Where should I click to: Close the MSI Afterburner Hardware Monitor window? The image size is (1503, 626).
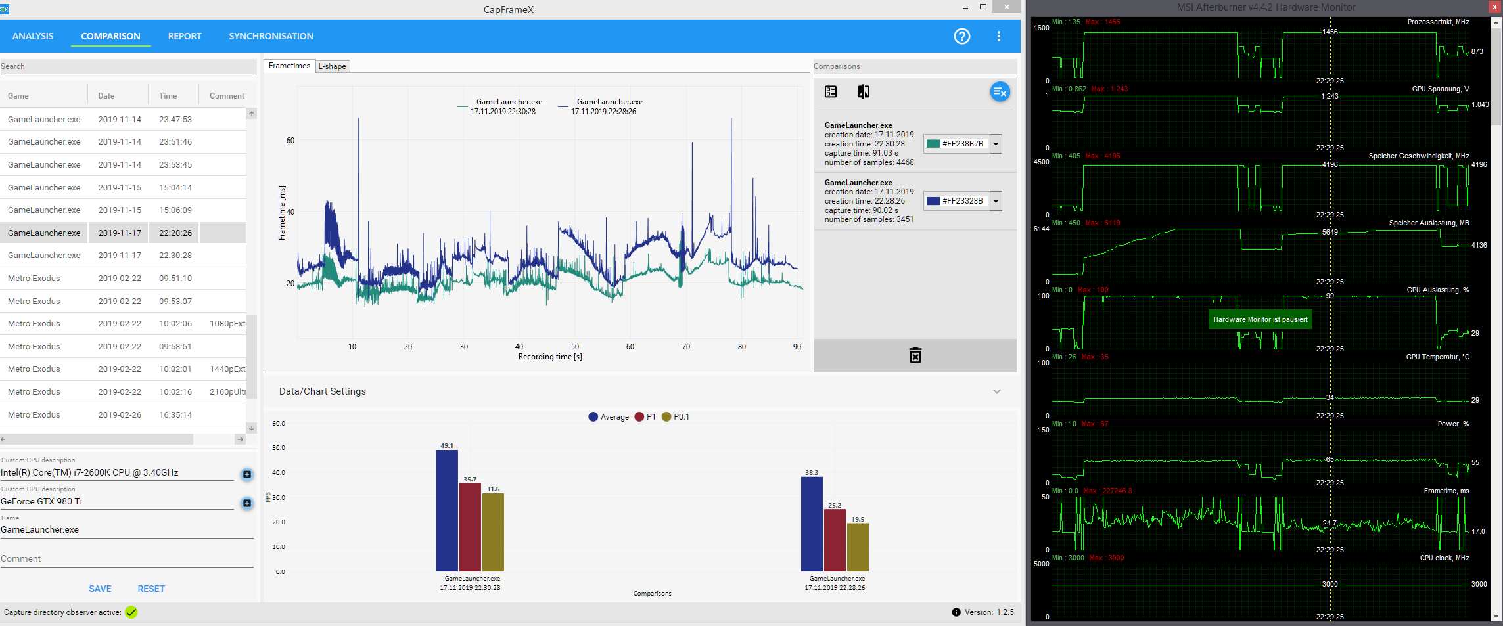click(x=1494, y=7)
